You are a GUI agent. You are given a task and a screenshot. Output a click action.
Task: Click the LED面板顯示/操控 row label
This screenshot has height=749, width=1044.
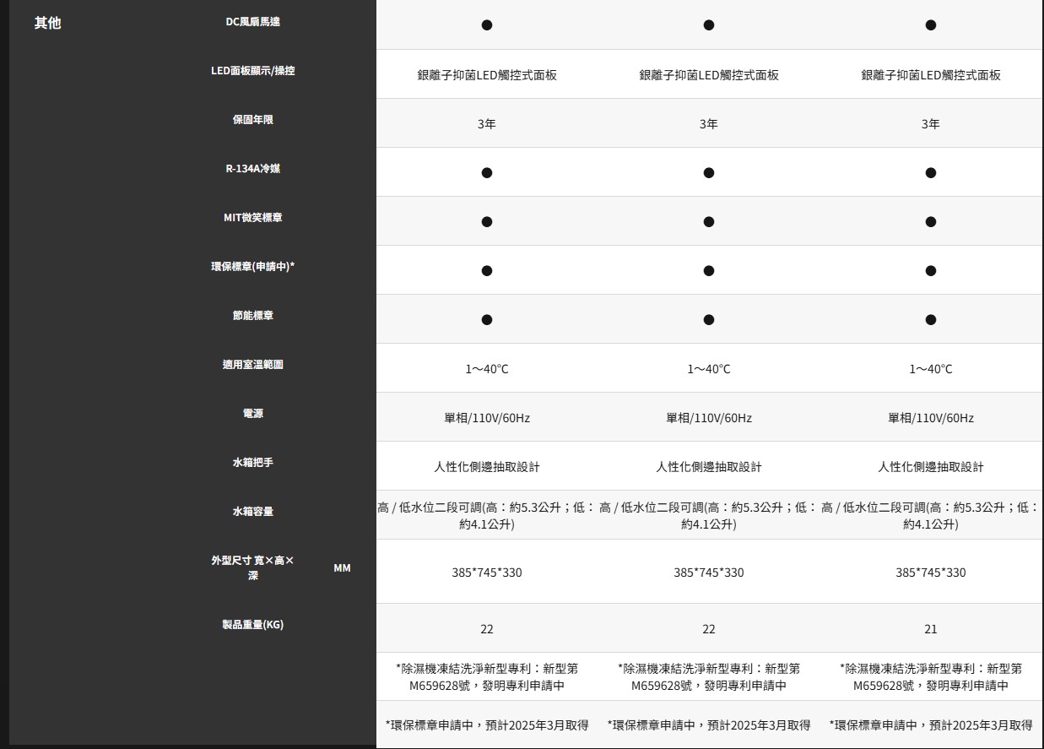click(x=253, y=71)
